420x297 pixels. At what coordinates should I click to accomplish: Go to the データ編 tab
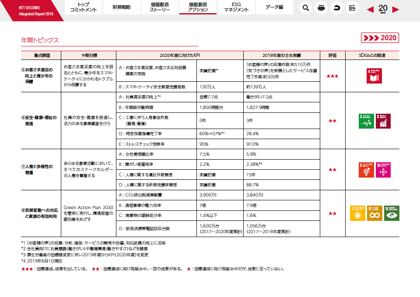(274, 7)
